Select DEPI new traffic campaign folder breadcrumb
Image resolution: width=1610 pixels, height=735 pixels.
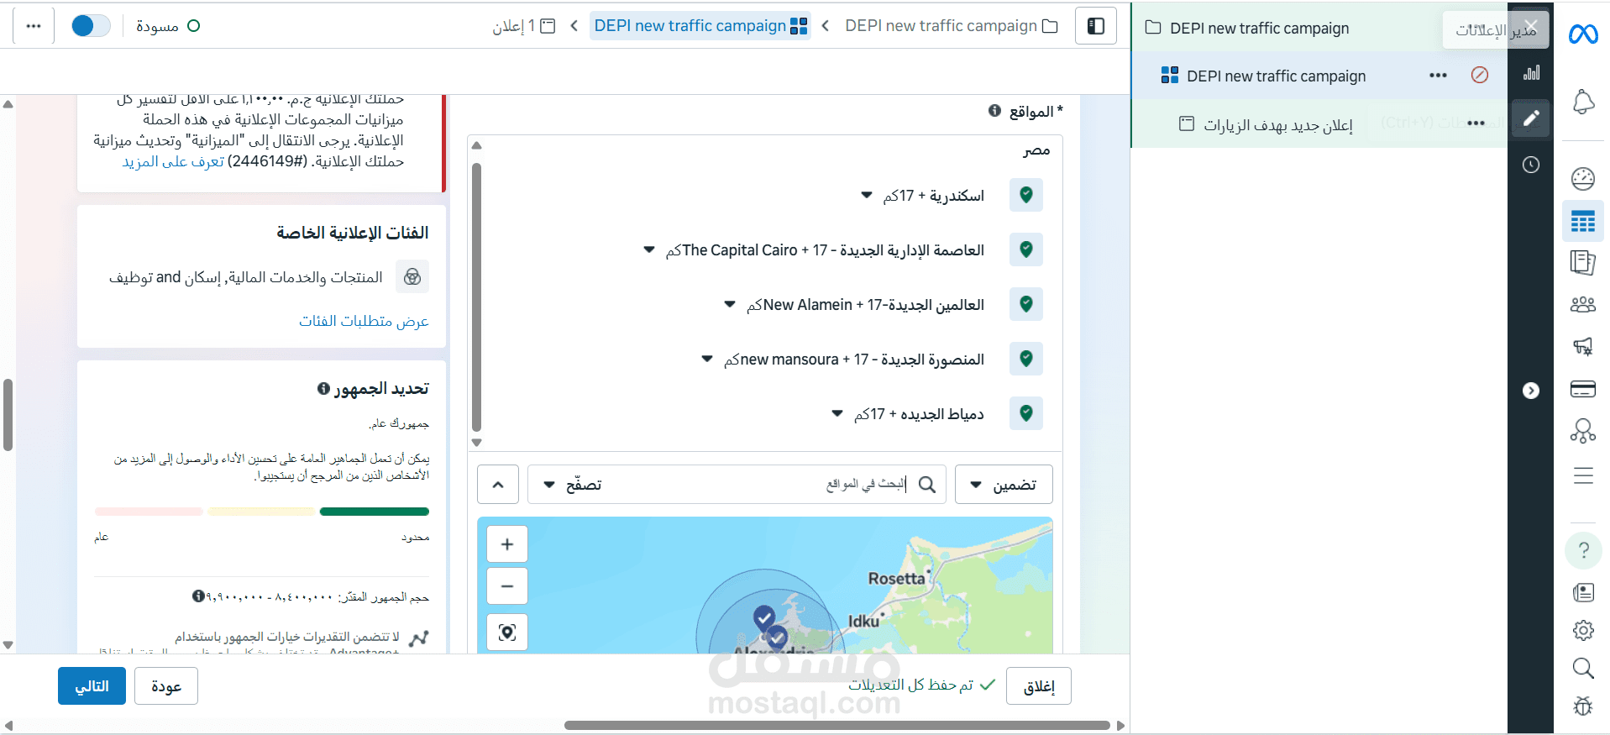click(x=951, y=26)
